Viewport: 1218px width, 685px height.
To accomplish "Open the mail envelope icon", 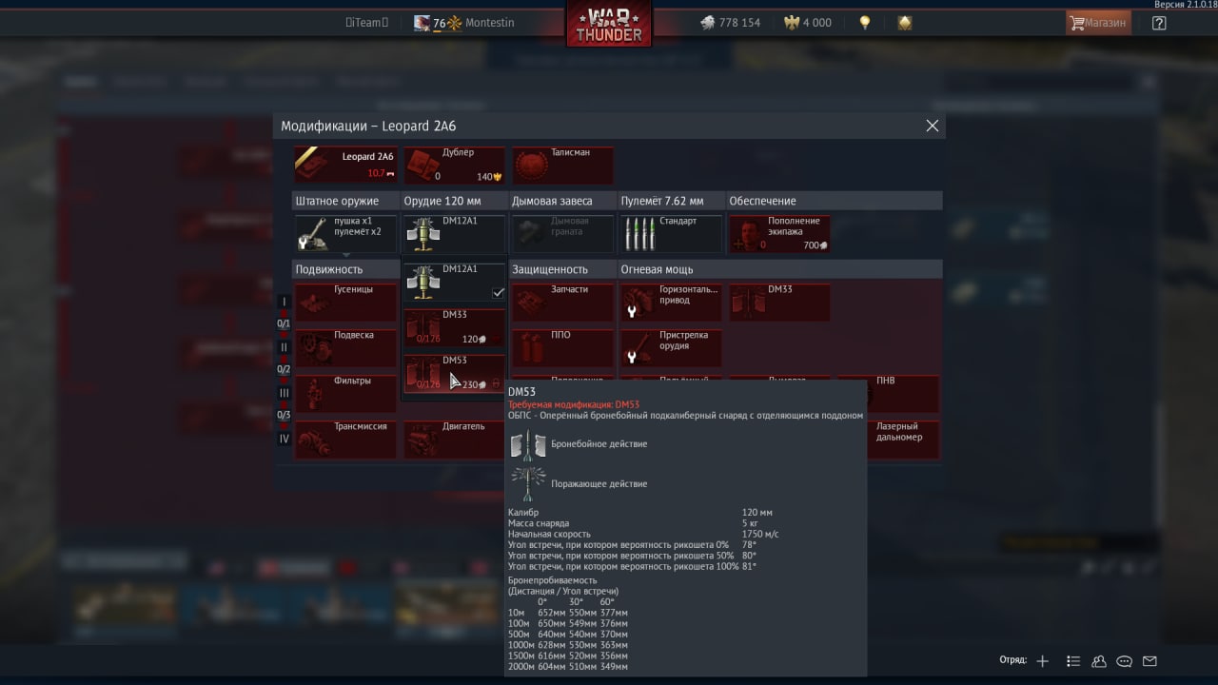I will pyautogui.click(x=1149, y=661).
